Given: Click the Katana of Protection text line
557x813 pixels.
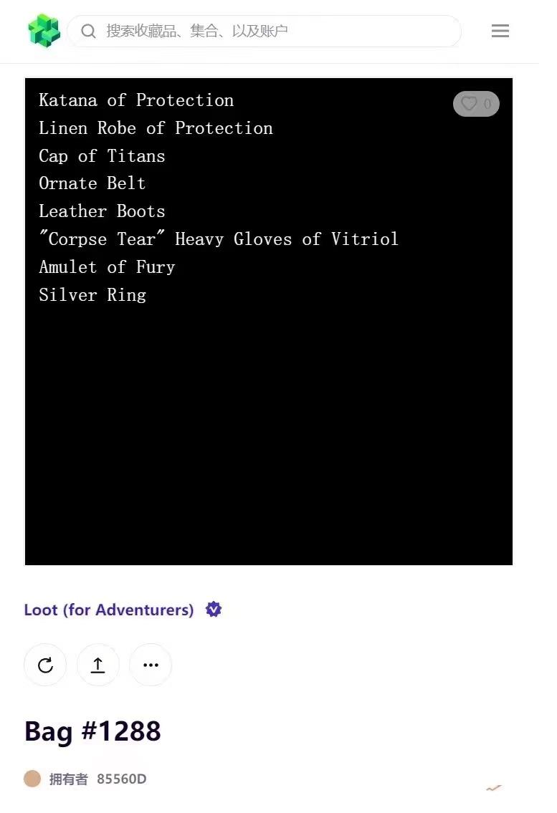Looking at the screenshot, I should (x=136, y=100).
